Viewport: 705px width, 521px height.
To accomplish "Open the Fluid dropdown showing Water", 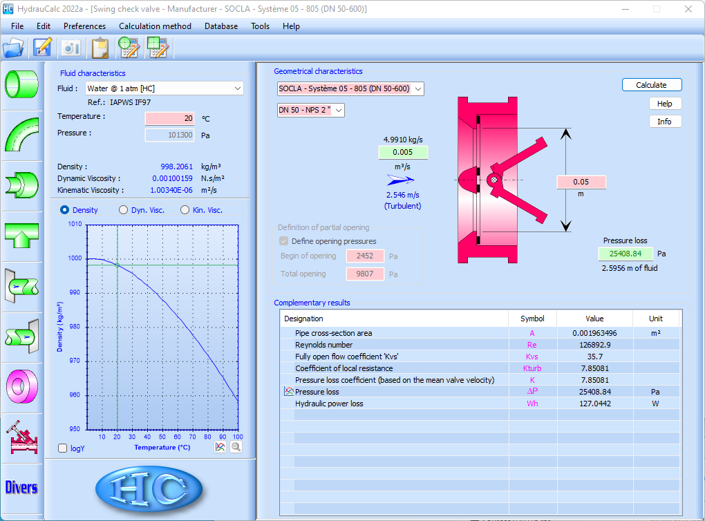I will coord(164,88).
